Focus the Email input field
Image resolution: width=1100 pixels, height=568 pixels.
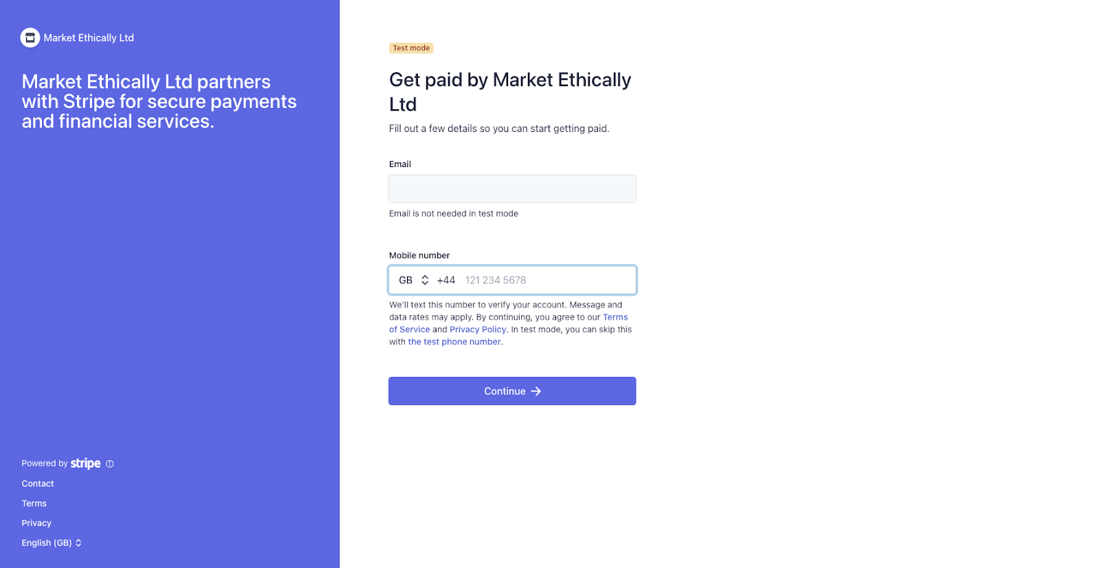coord(512,188)
